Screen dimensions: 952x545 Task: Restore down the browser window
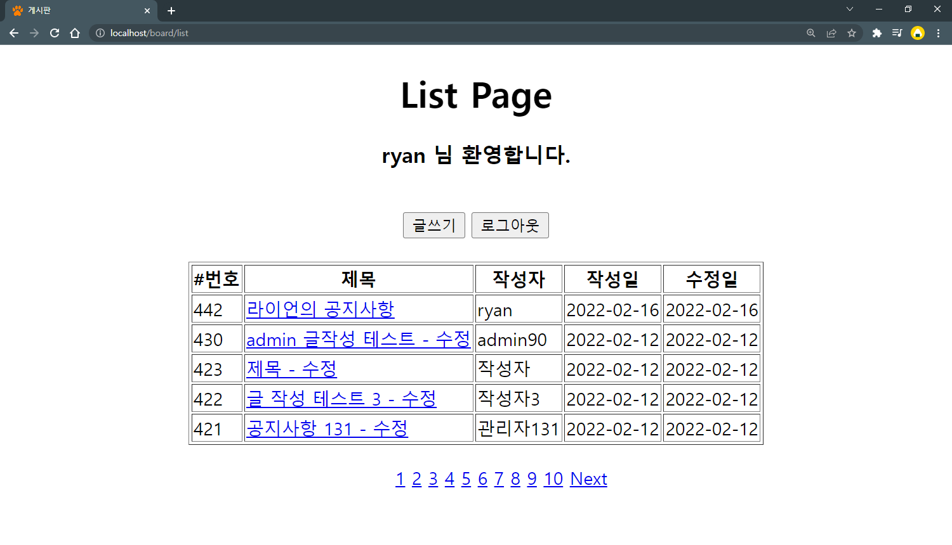pyautogui.click(x=908, y=9)
